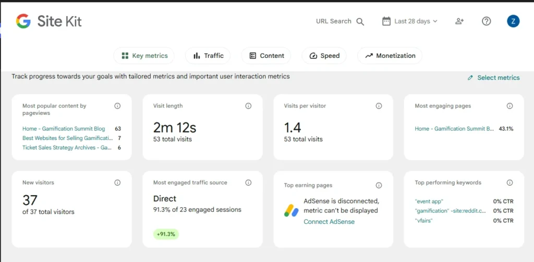534x262 pixels.
Task: Open the "gamification" -site:reddit keyword link
Action: point(450,211)
